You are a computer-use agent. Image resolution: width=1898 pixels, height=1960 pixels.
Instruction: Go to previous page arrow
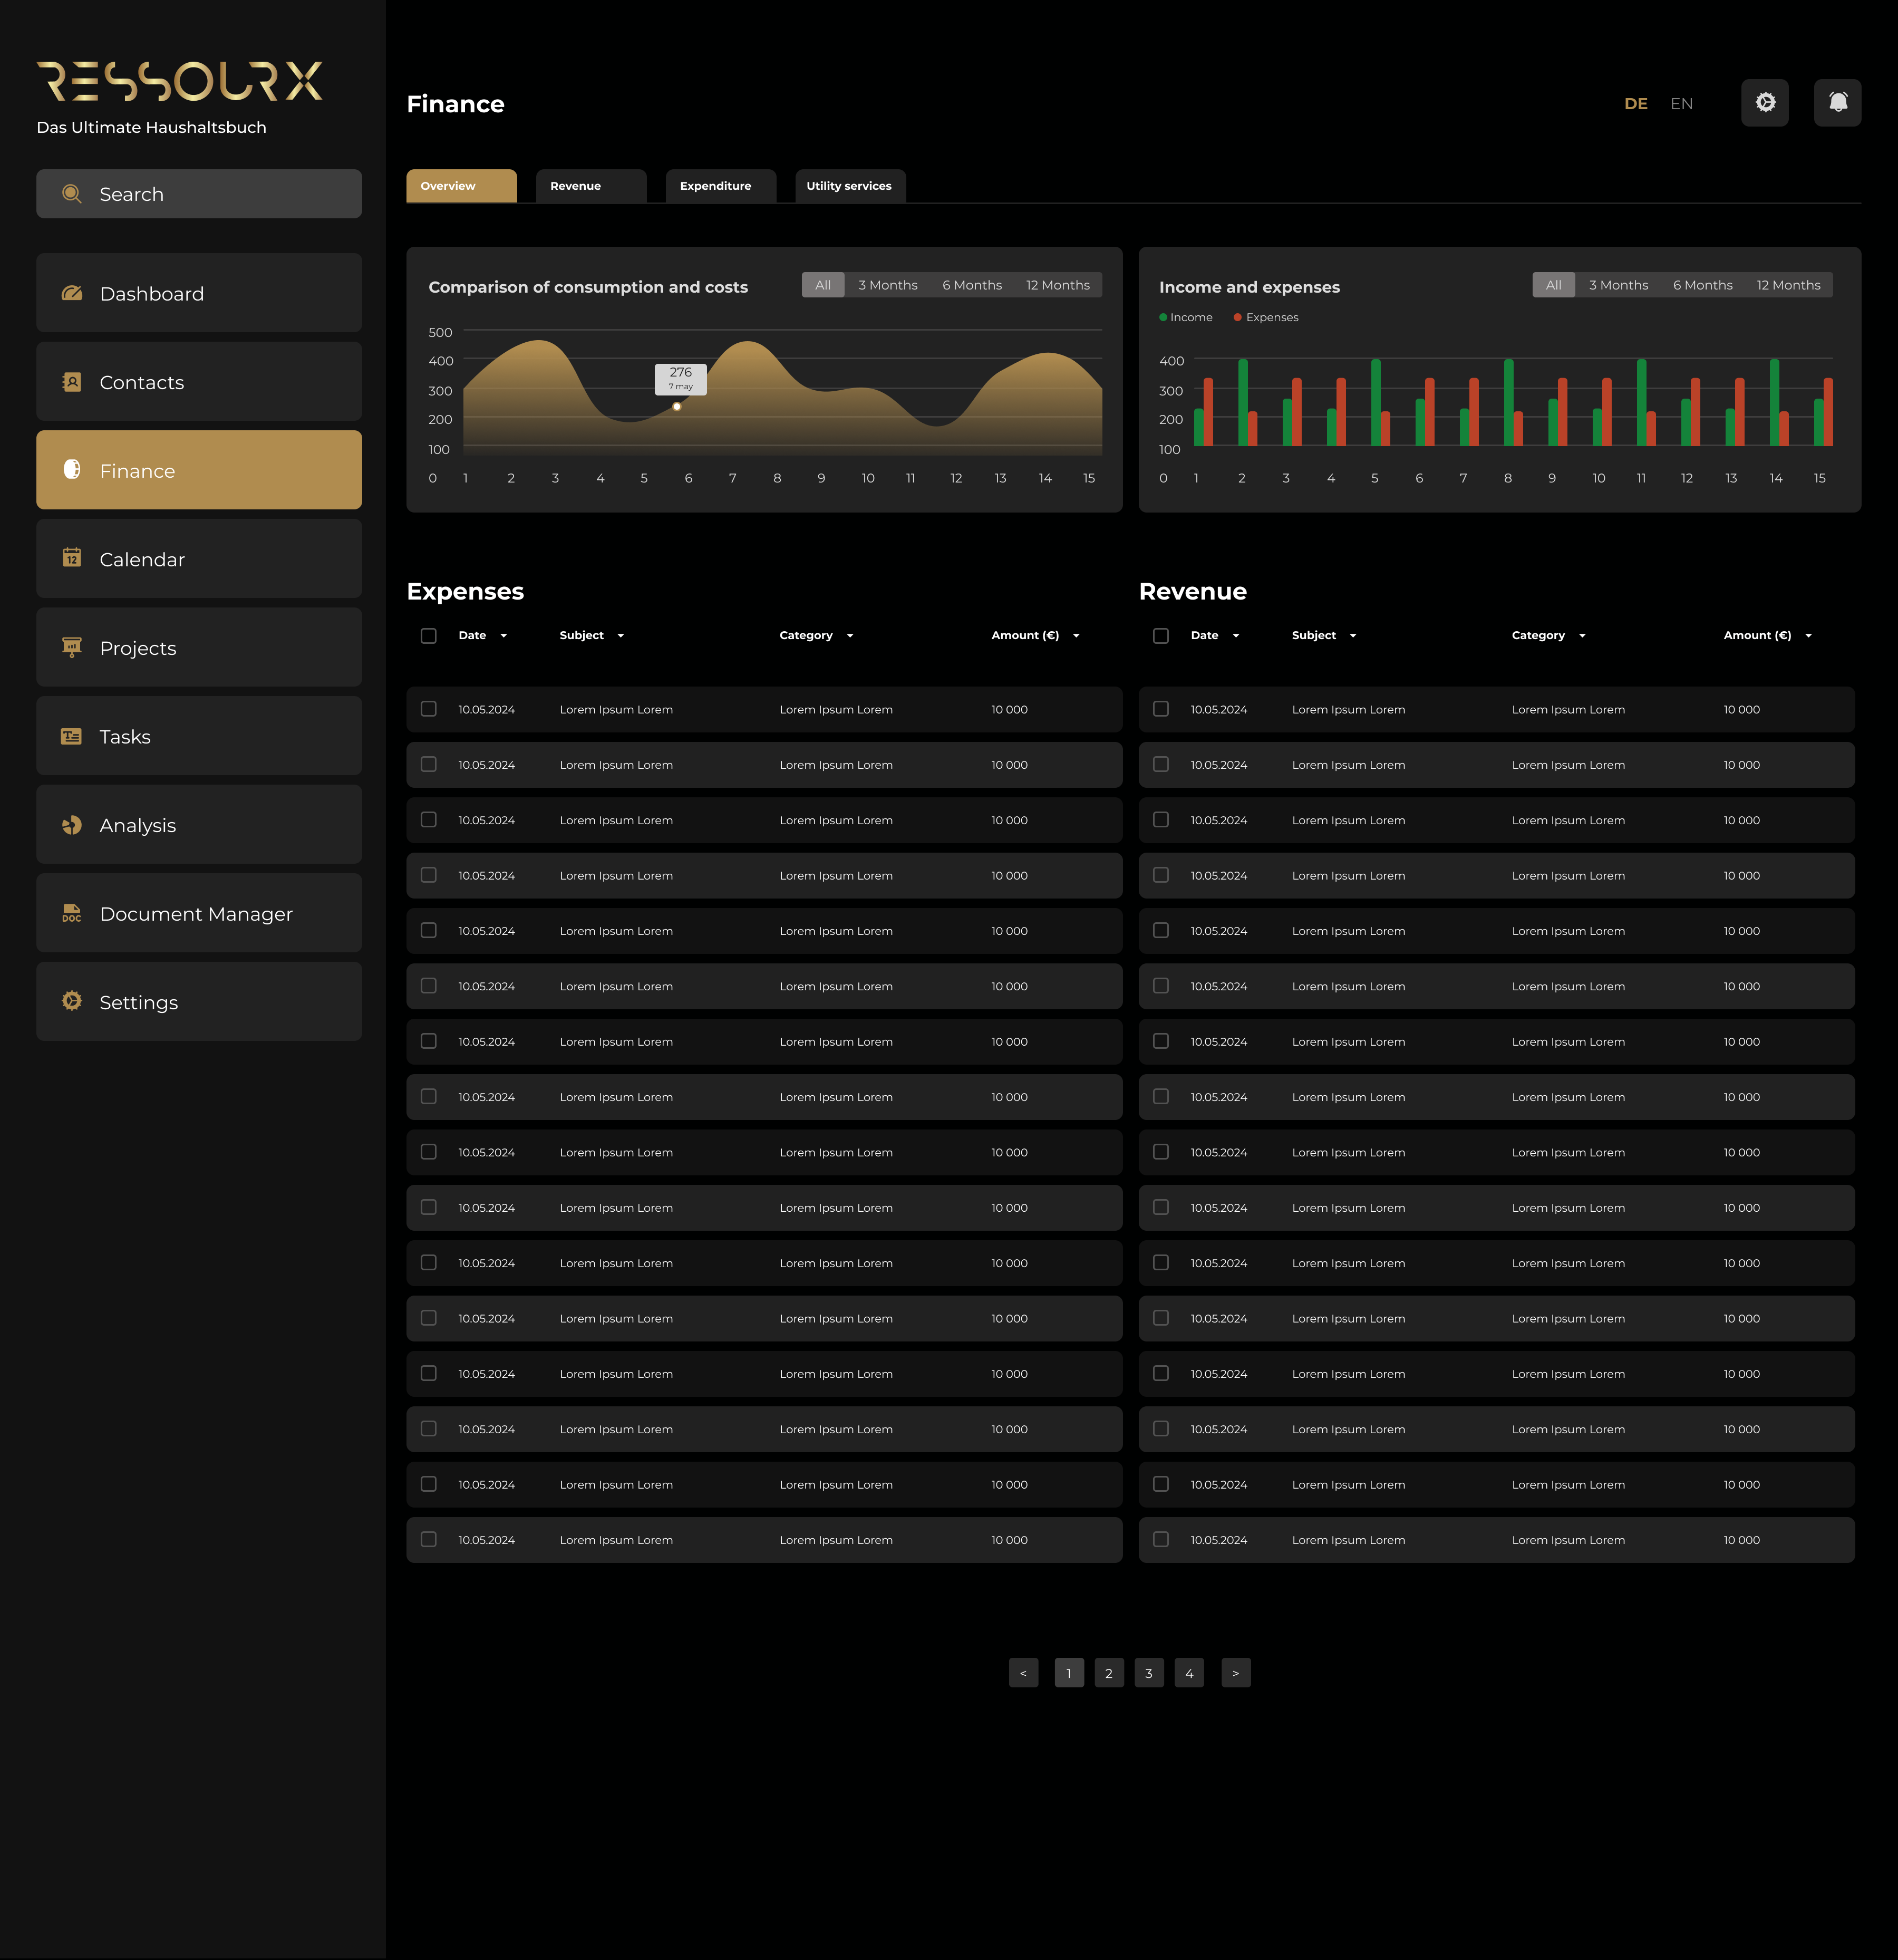(x=1023, y=1673)
